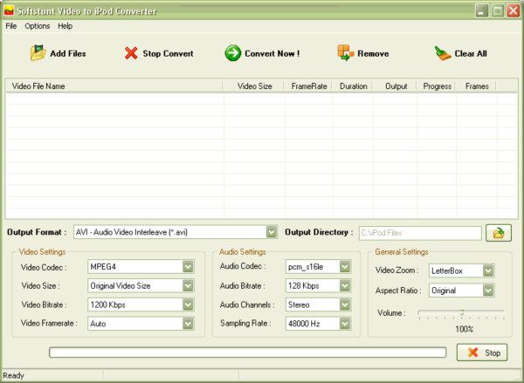Open the Sampling Rate 48000 Hz dropdown

click(344, 324)
